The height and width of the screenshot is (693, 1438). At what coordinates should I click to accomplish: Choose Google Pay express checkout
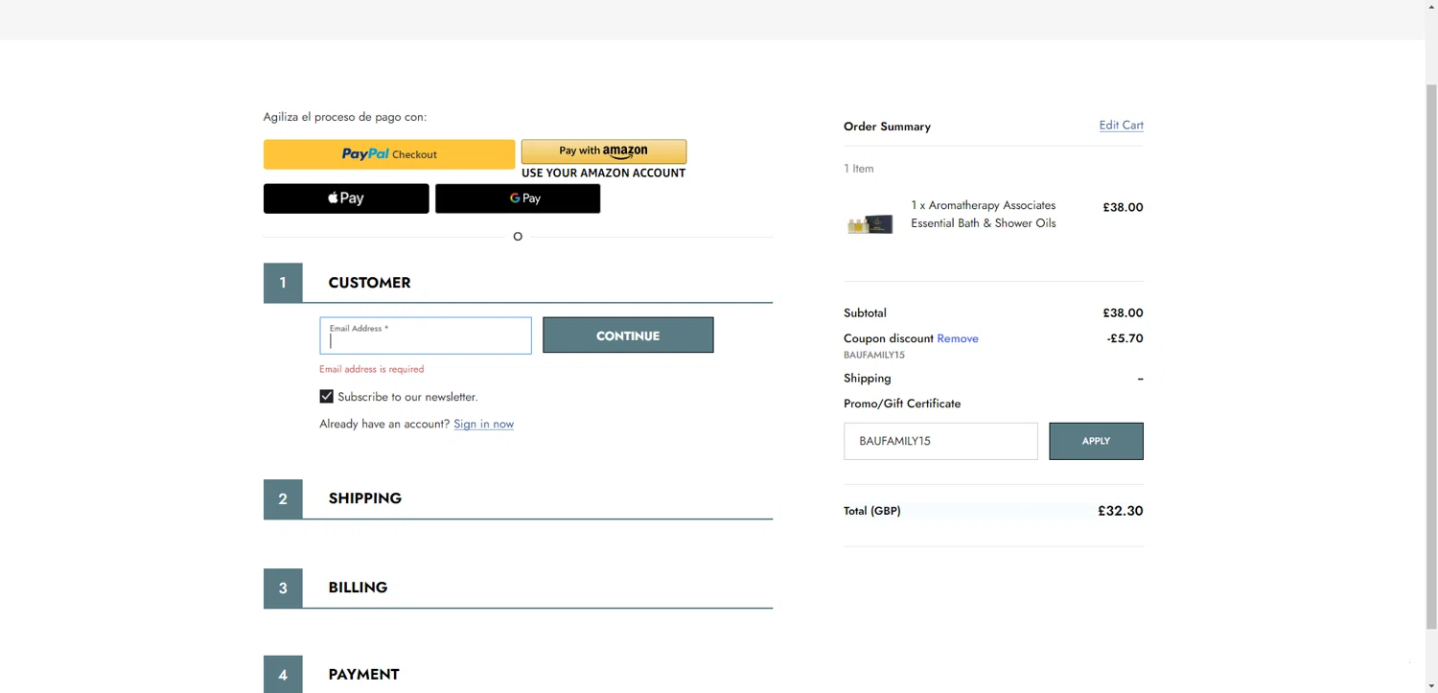click(518, 198)
